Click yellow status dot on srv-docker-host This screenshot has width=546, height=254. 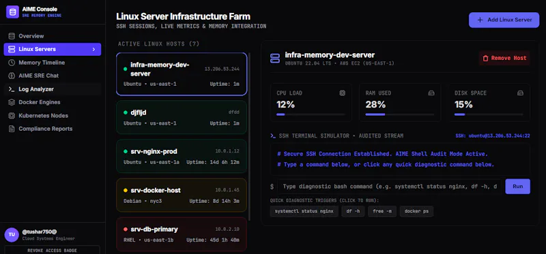point(126,191)
